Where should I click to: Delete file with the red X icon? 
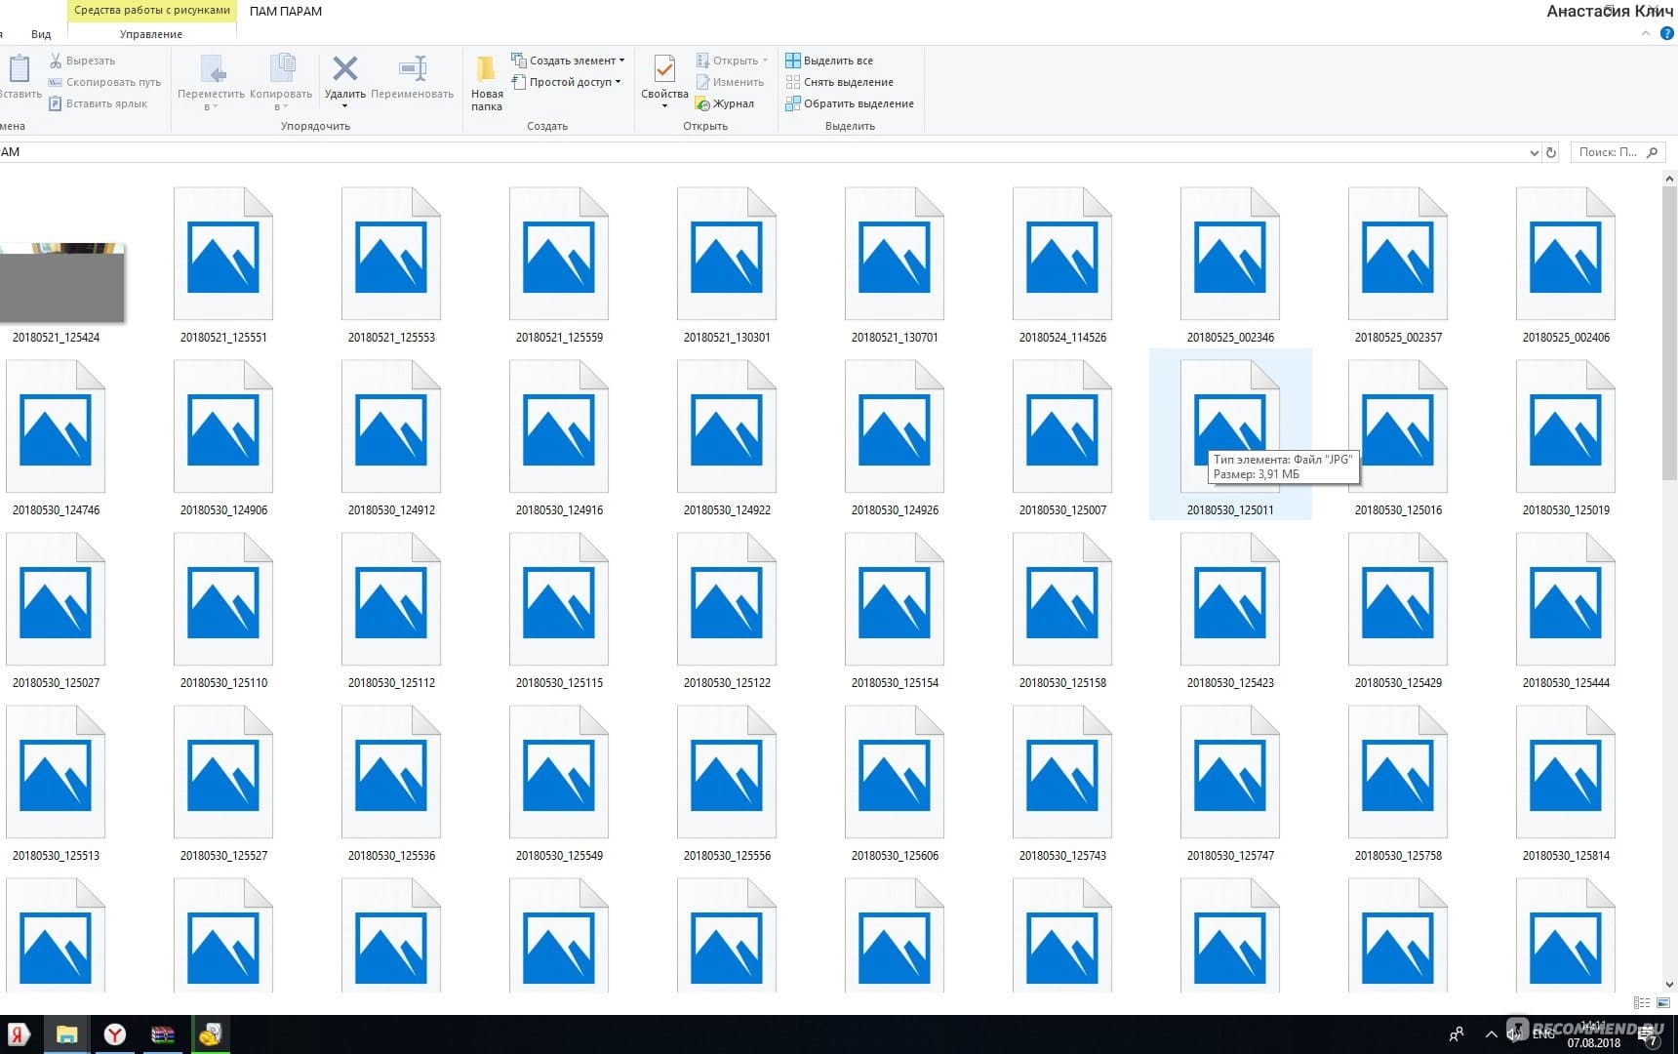[x=344, y=68]
